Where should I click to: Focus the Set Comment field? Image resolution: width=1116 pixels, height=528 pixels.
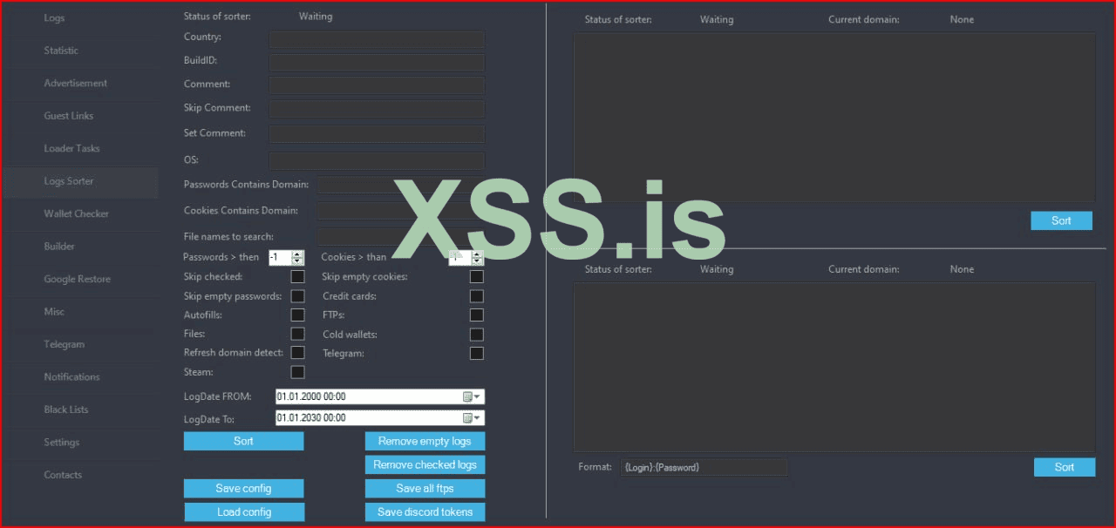point(377,134)
